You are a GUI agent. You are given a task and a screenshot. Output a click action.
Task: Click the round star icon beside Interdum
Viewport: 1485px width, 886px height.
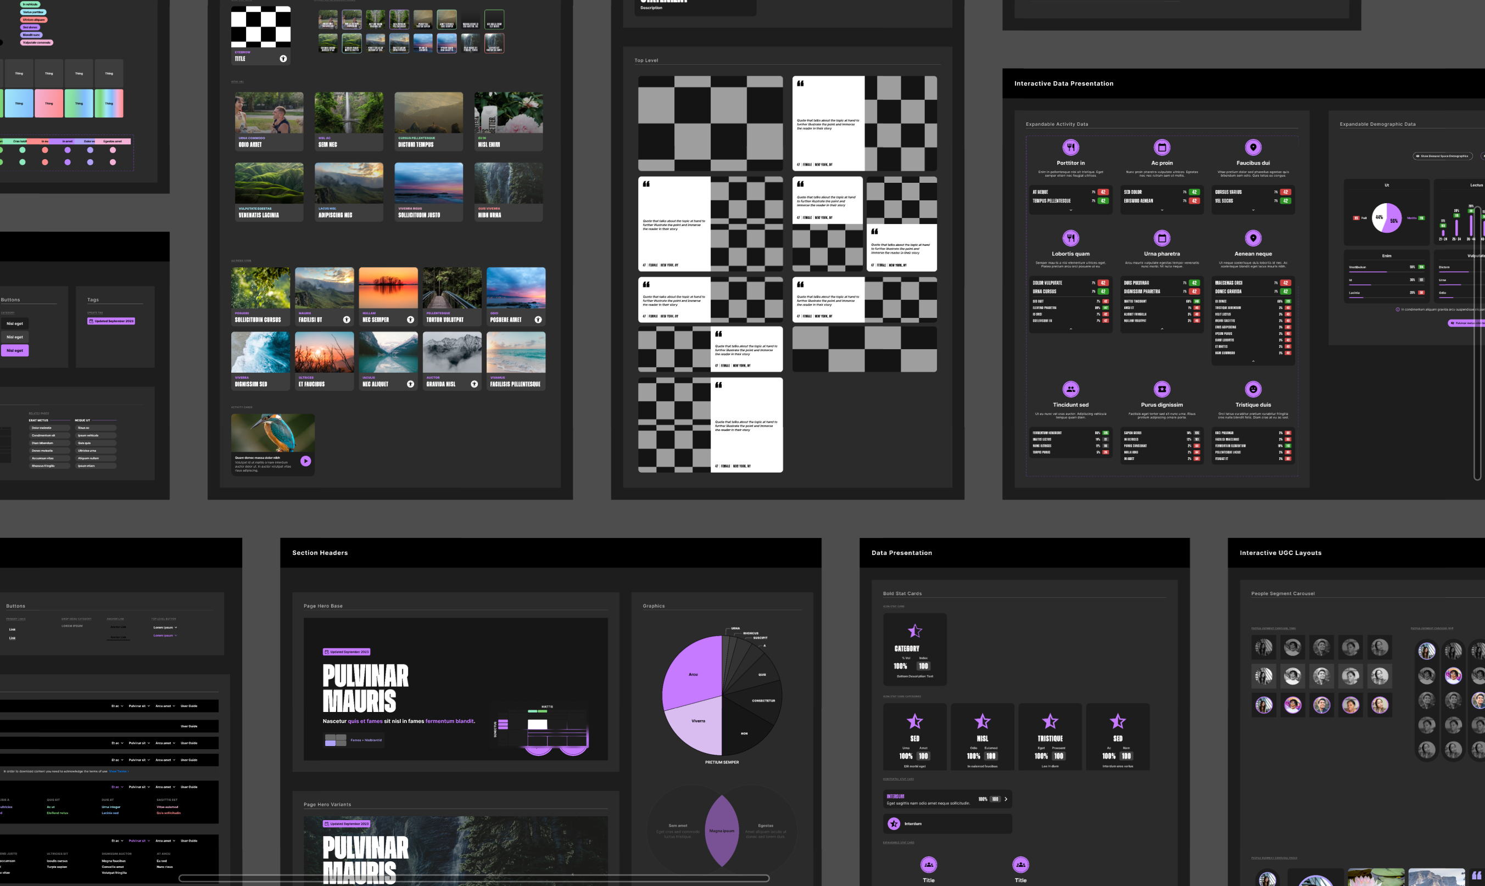click(894, 824)
